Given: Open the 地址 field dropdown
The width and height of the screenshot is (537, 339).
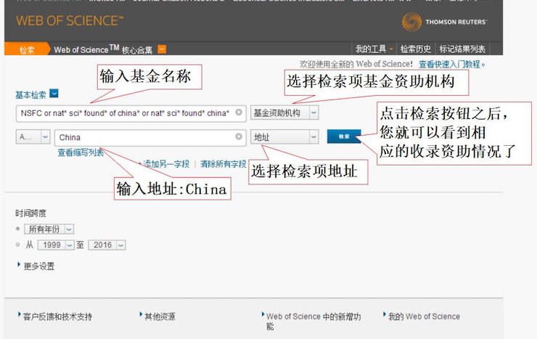Looking at the screenshot, I should 313,136.
